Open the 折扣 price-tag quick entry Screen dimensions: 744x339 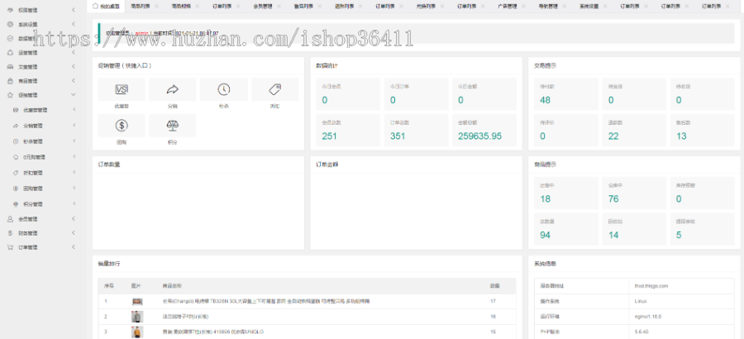[x=274, y=89]
